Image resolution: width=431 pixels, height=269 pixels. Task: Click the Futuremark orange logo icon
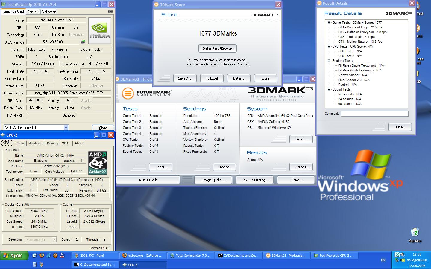(x=128, y=93)
